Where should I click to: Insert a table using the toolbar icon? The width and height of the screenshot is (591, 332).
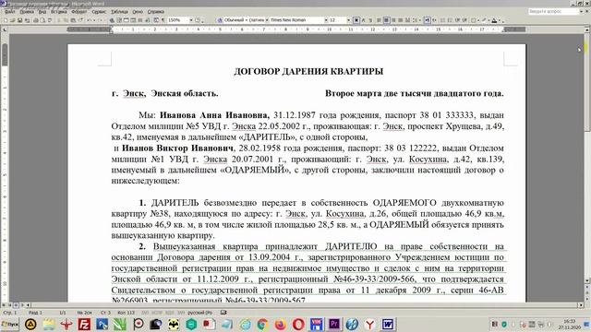[127, 20]
